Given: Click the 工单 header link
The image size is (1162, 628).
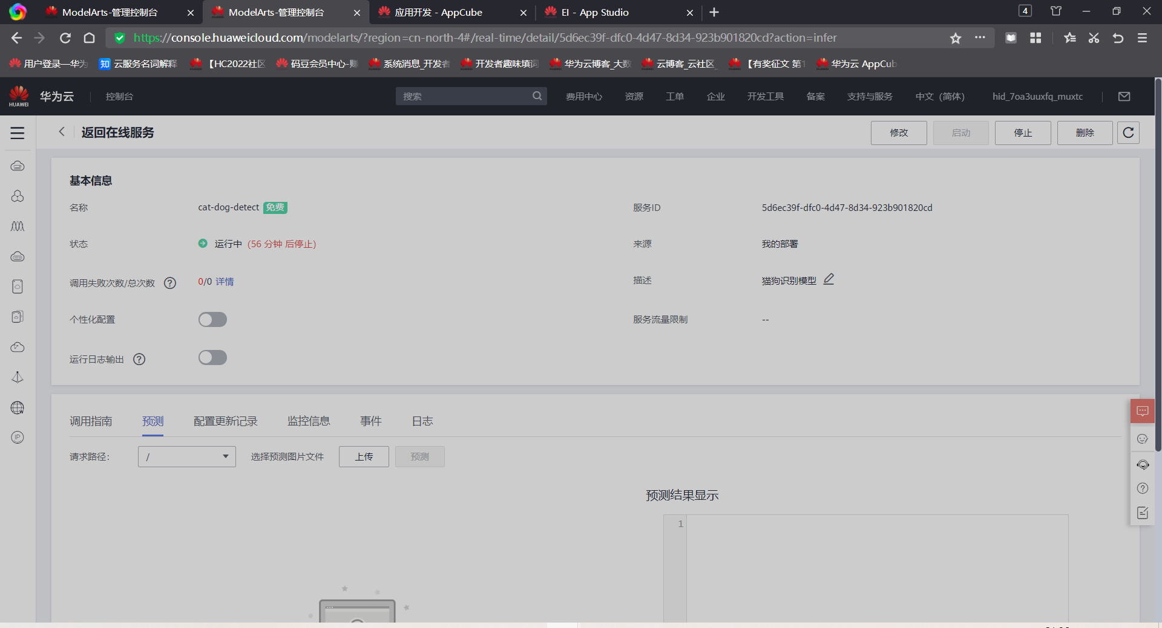Looking at the screenshot, I should (675, 97).
